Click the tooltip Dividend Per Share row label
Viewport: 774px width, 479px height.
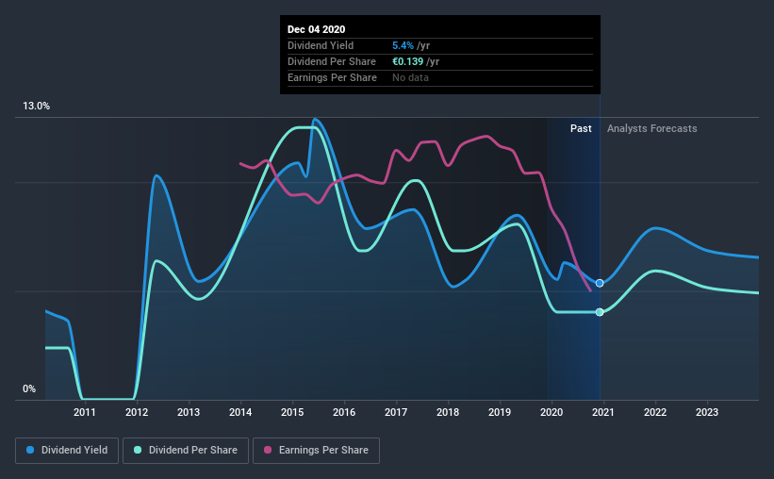click(x=332, y=61)
